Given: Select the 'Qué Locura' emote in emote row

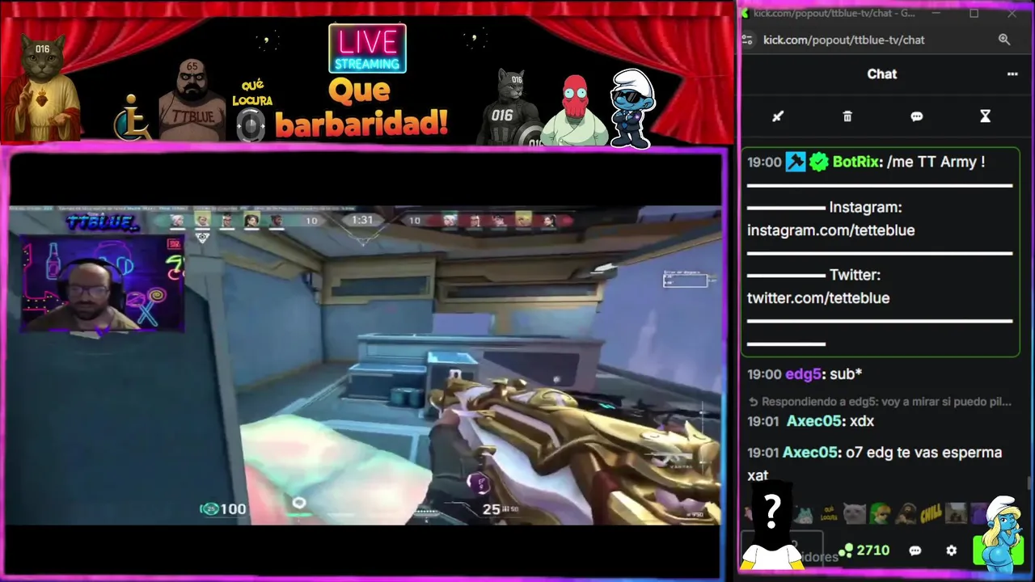Looking at the screenshot, I should (828, 514).
